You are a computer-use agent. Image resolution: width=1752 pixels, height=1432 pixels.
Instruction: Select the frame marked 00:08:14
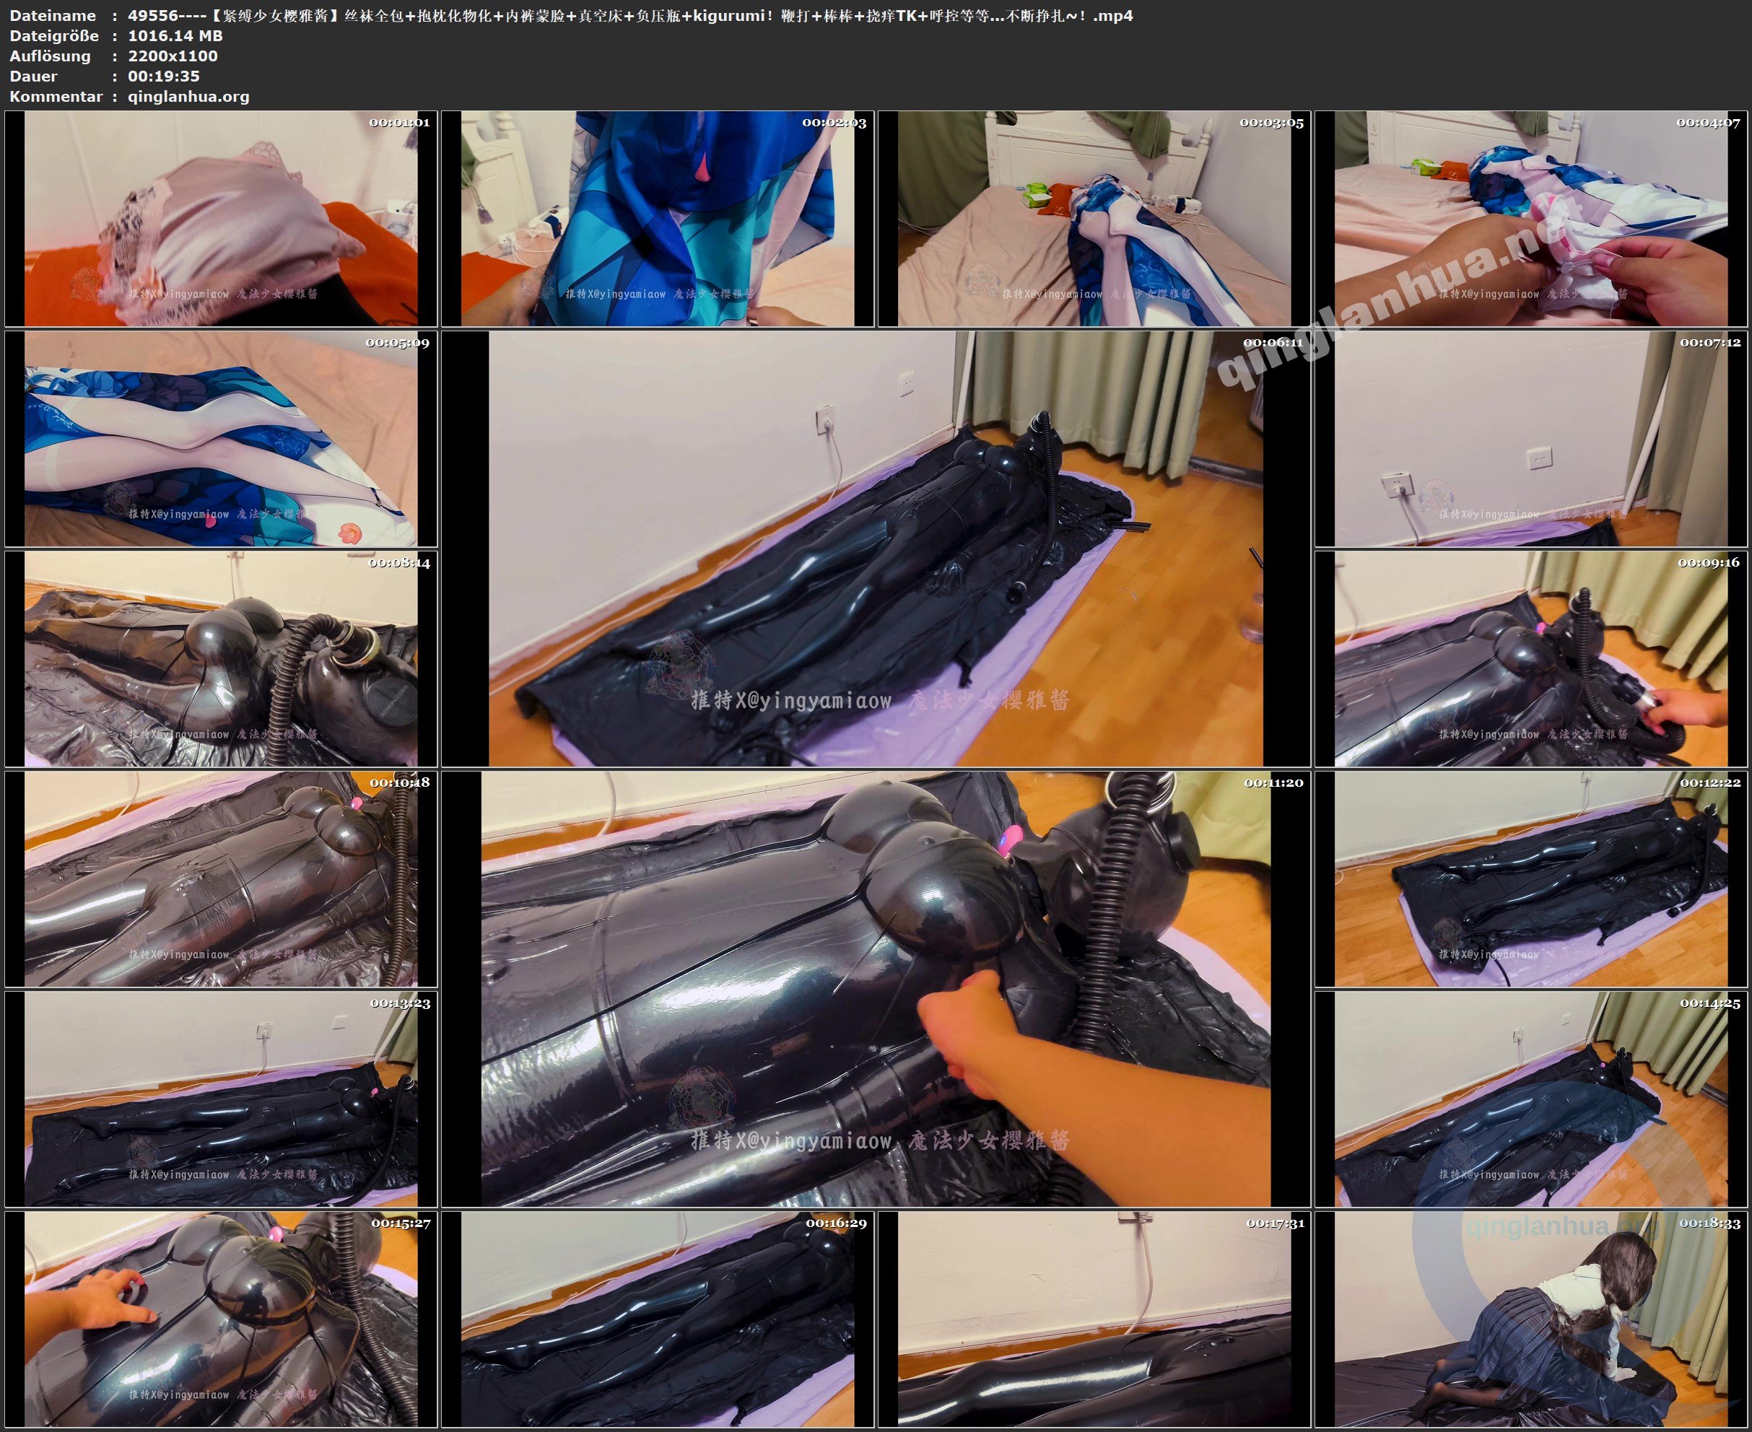pyautogui.click(x=220, y=659)
